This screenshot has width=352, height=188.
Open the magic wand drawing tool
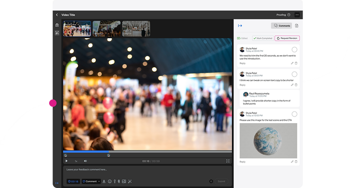(x=130, y=181)
